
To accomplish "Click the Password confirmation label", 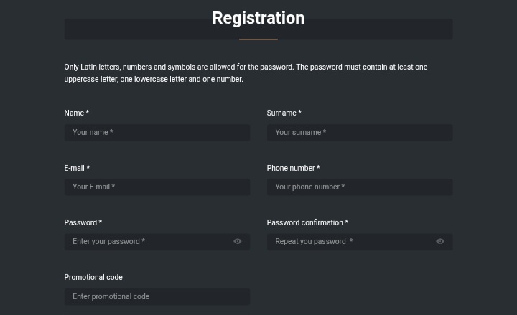I will click(x=307, y=222).
